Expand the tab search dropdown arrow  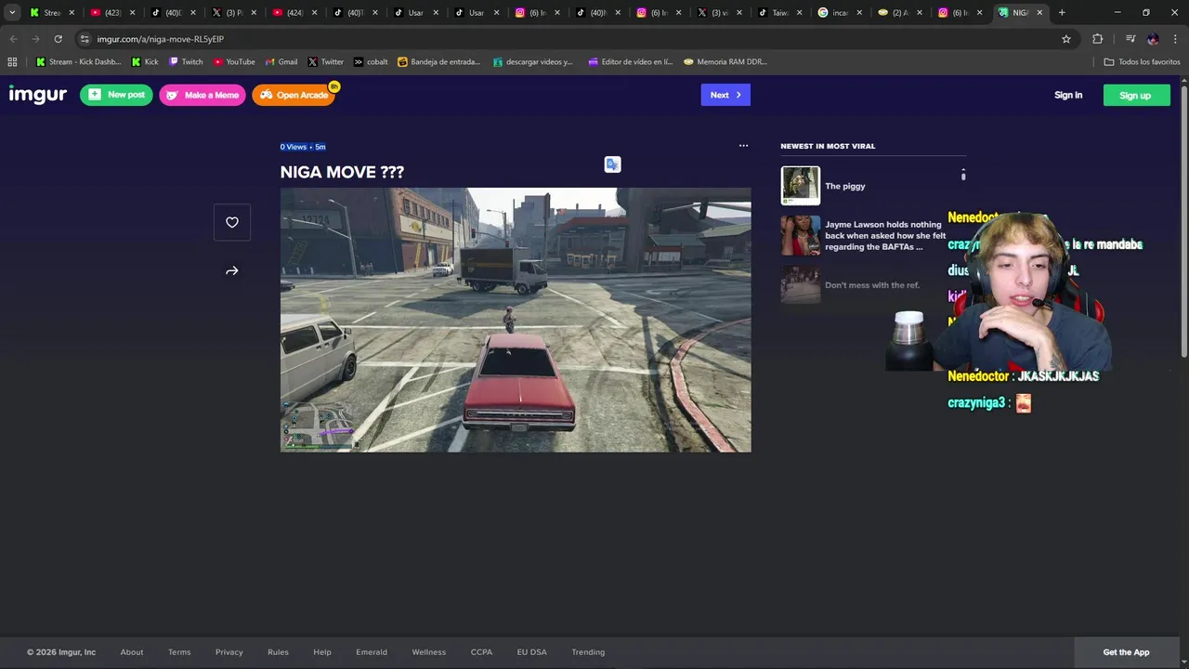(12, 13)
